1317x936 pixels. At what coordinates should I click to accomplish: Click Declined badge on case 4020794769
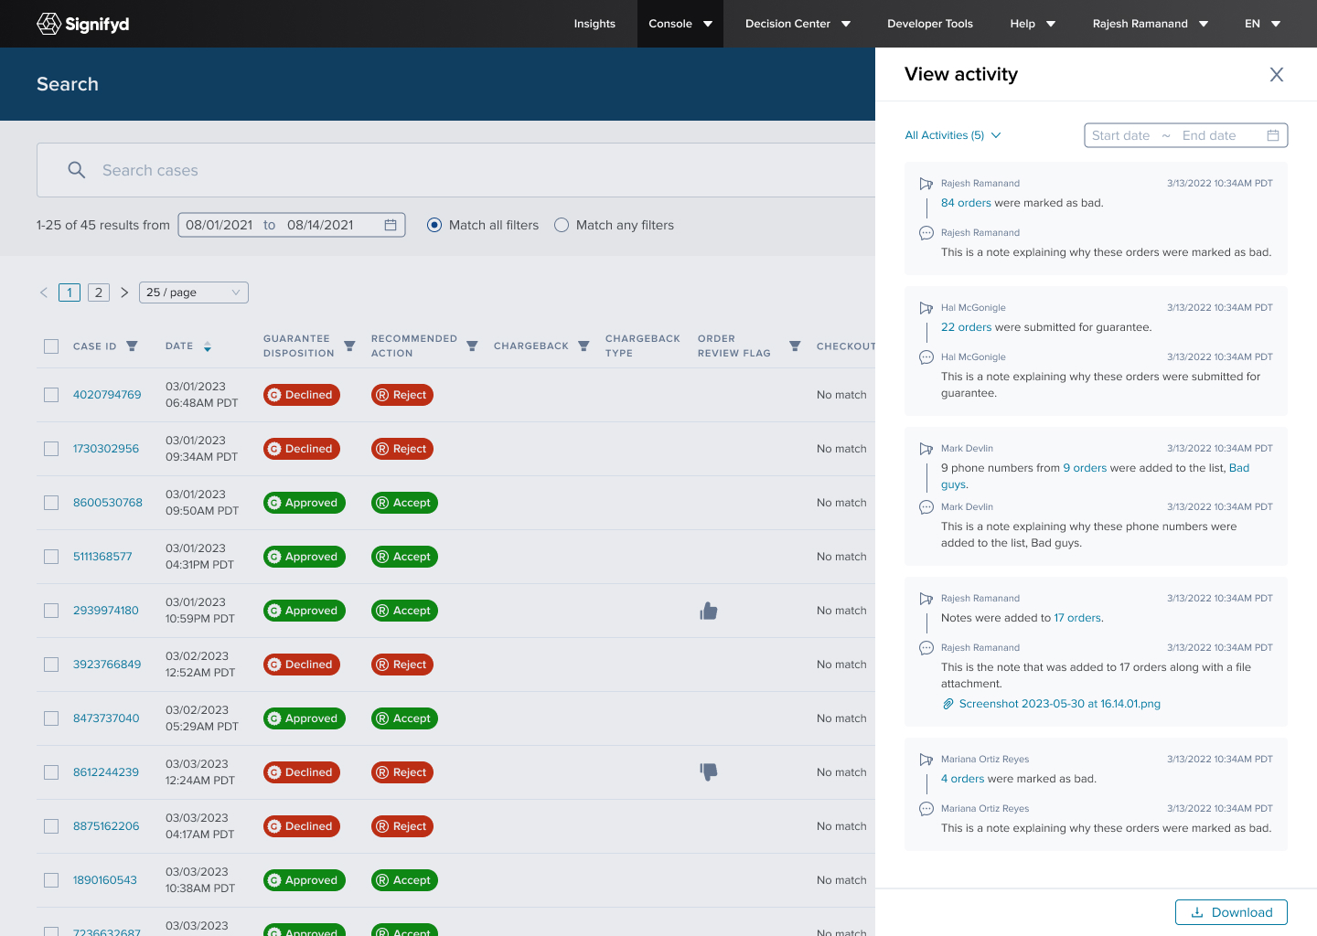click(302, 395)
